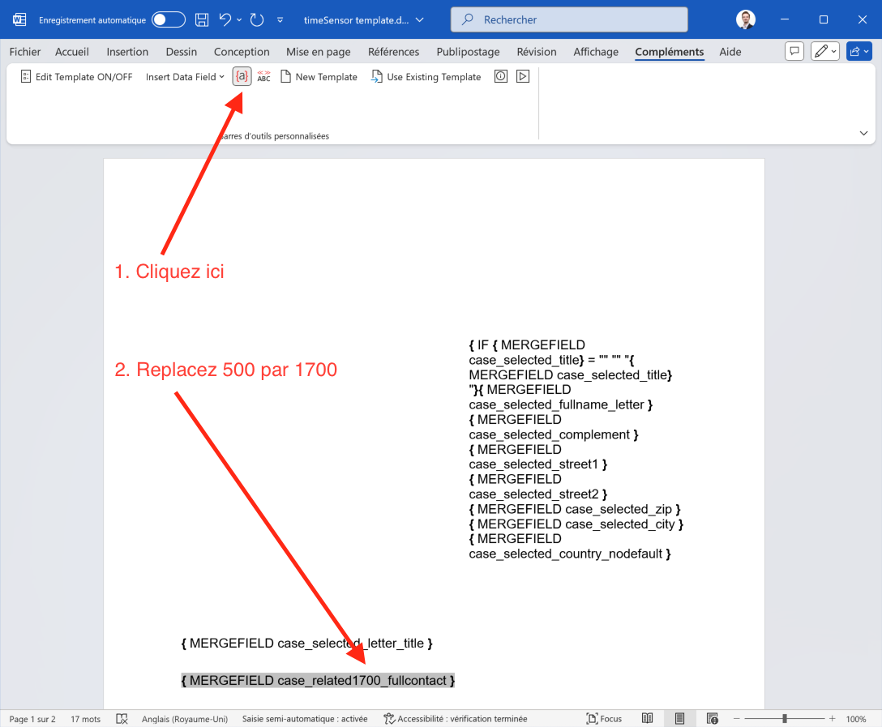Switch to Web Layout view icon
Viewport: 882px width, 727px height.
(712, 719)
